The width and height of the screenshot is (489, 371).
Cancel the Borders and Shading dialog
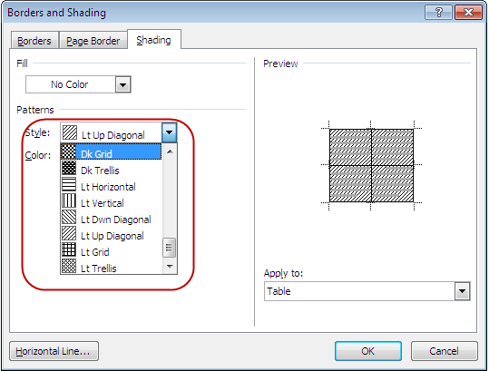[x=445, y=351]
